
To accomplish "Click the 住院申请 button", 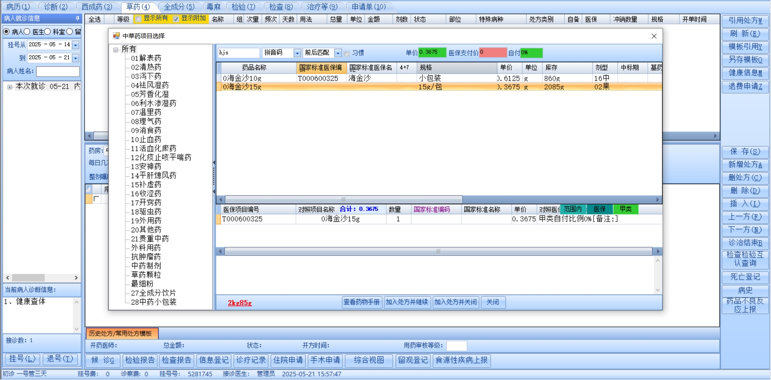I will point(288,360).
